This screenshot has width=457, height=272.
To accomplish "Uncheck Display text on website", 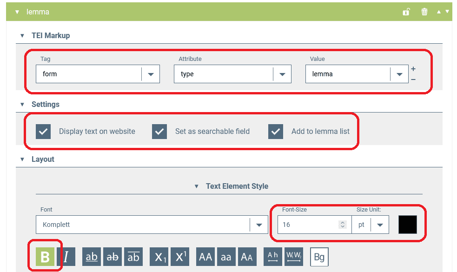I will click(43, 132).
